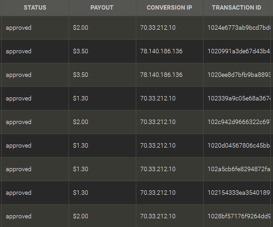Click transaction ID starting with 102154333ea3
This screenshot has height=227, width=273.
tap(239, 193)
